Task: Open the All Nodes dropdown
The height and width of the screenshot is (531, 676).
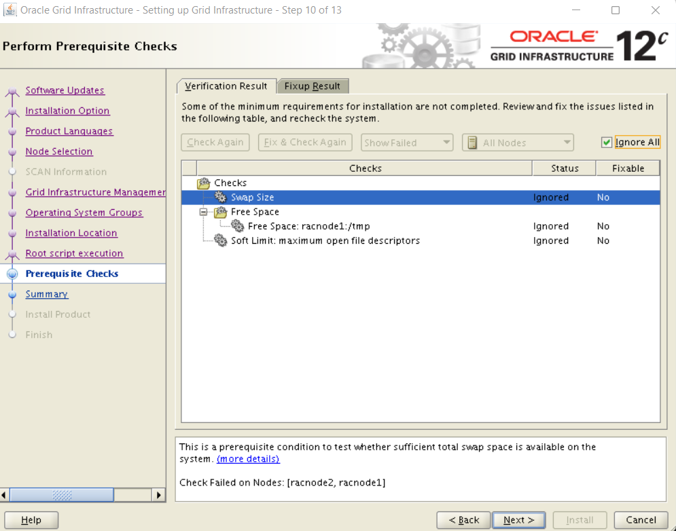Action: click(x=518, y=143)
